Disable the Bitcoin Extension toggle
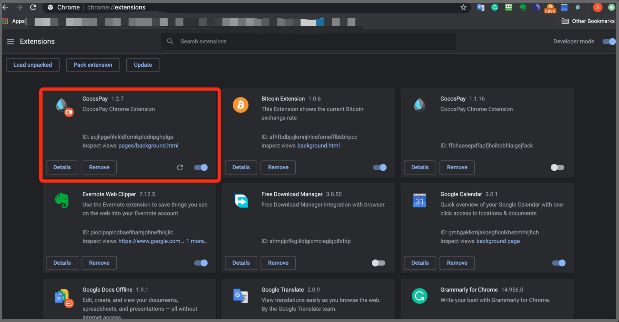The width and height of the screenshot is (619, 322). click(x=380, y=167)
